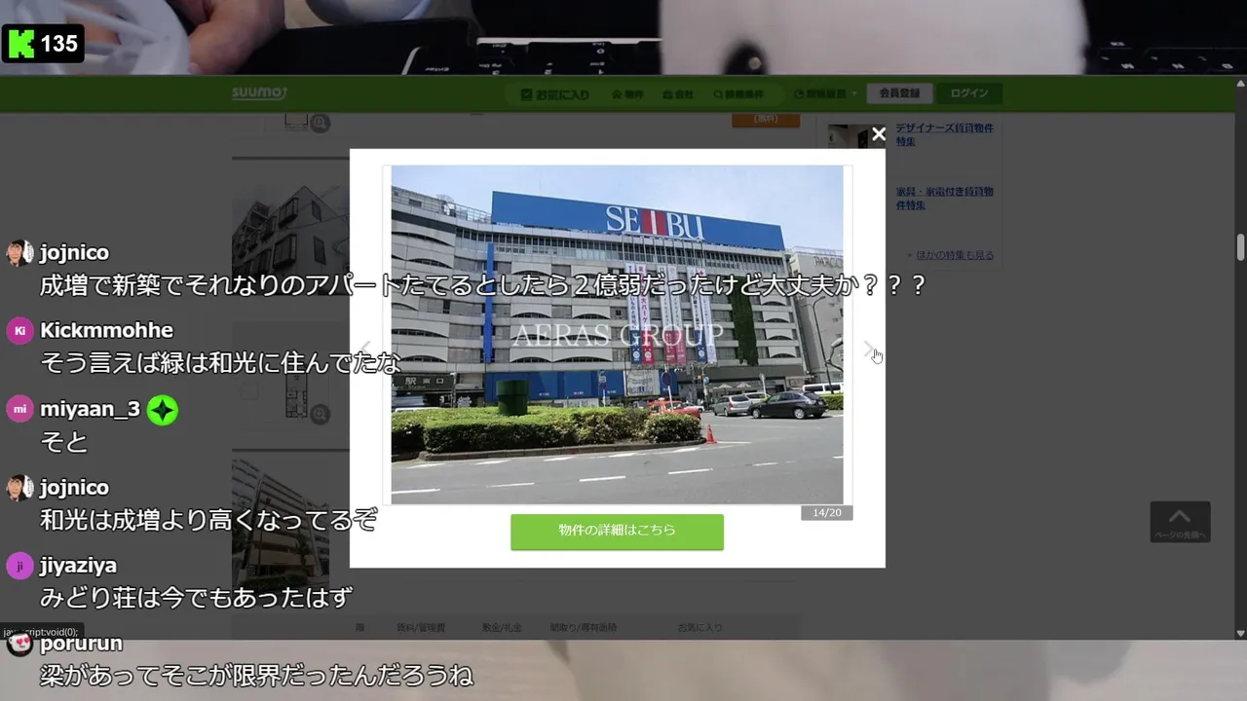Open the デザイナーズ賃貸物件特集 link
The height and width of the screenshot is (701, 1247).
[944, 134]
